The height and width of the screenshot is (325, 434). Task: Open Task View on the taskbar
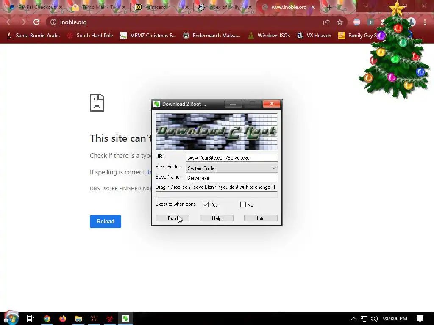click(x=31, y=319)
